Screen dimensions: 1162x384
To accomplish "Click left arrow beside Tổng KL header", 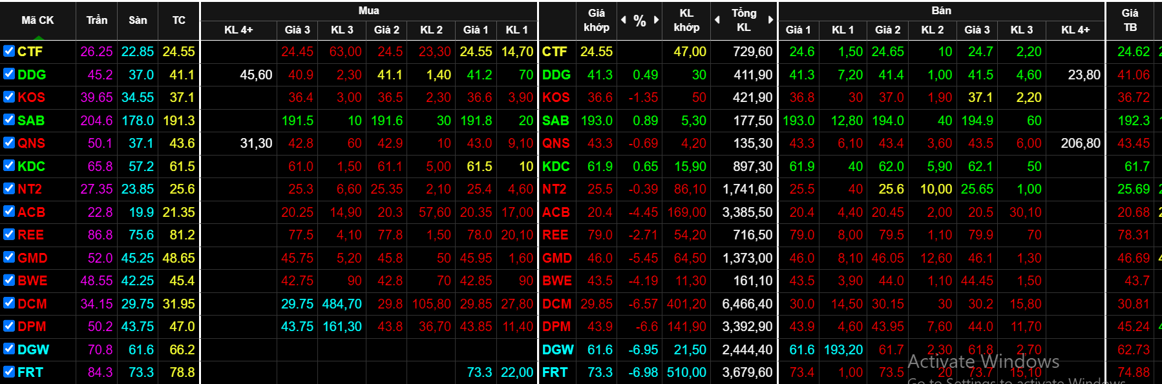I will point(717,20).
